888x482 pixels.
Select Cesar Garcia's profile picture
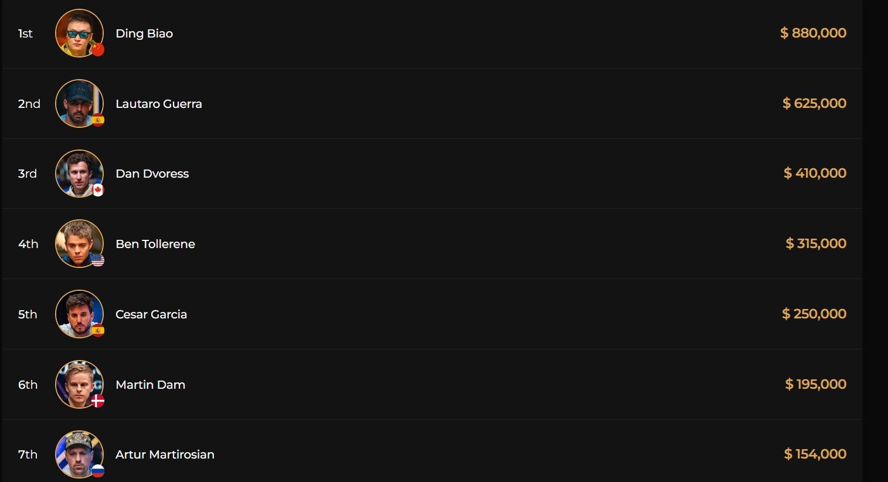(79, 313)
